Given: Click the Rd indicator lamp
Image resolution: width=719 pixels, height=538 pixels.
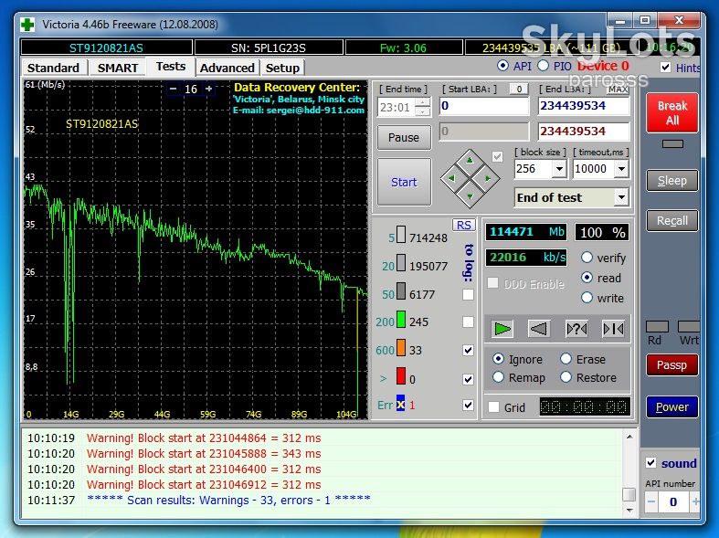Looking at the screenshot, I should tap(657, 326).
